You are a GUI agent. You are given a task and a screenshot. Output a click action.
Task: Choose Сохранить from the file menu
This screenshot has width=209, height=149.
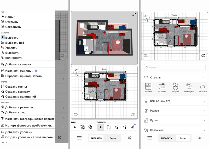13,27
